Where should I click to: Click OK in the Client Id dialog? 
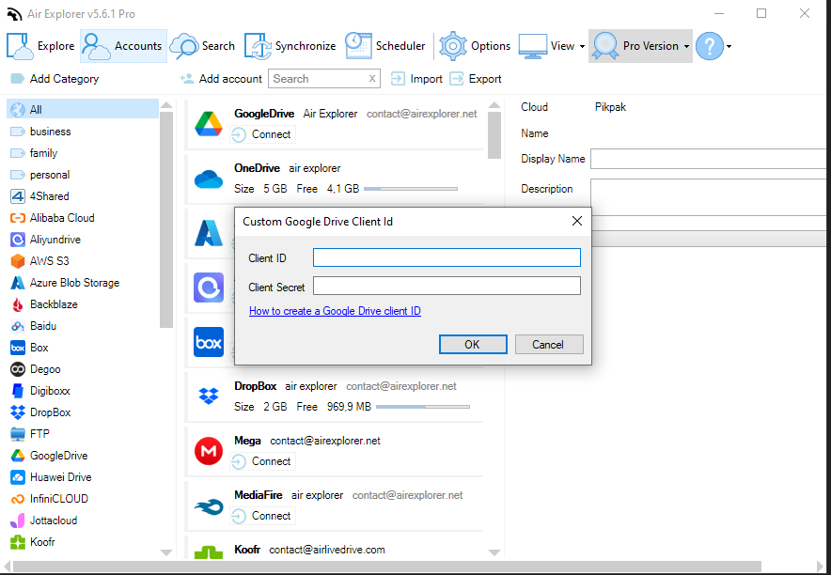pyautogui.click(x=473, y=344)
